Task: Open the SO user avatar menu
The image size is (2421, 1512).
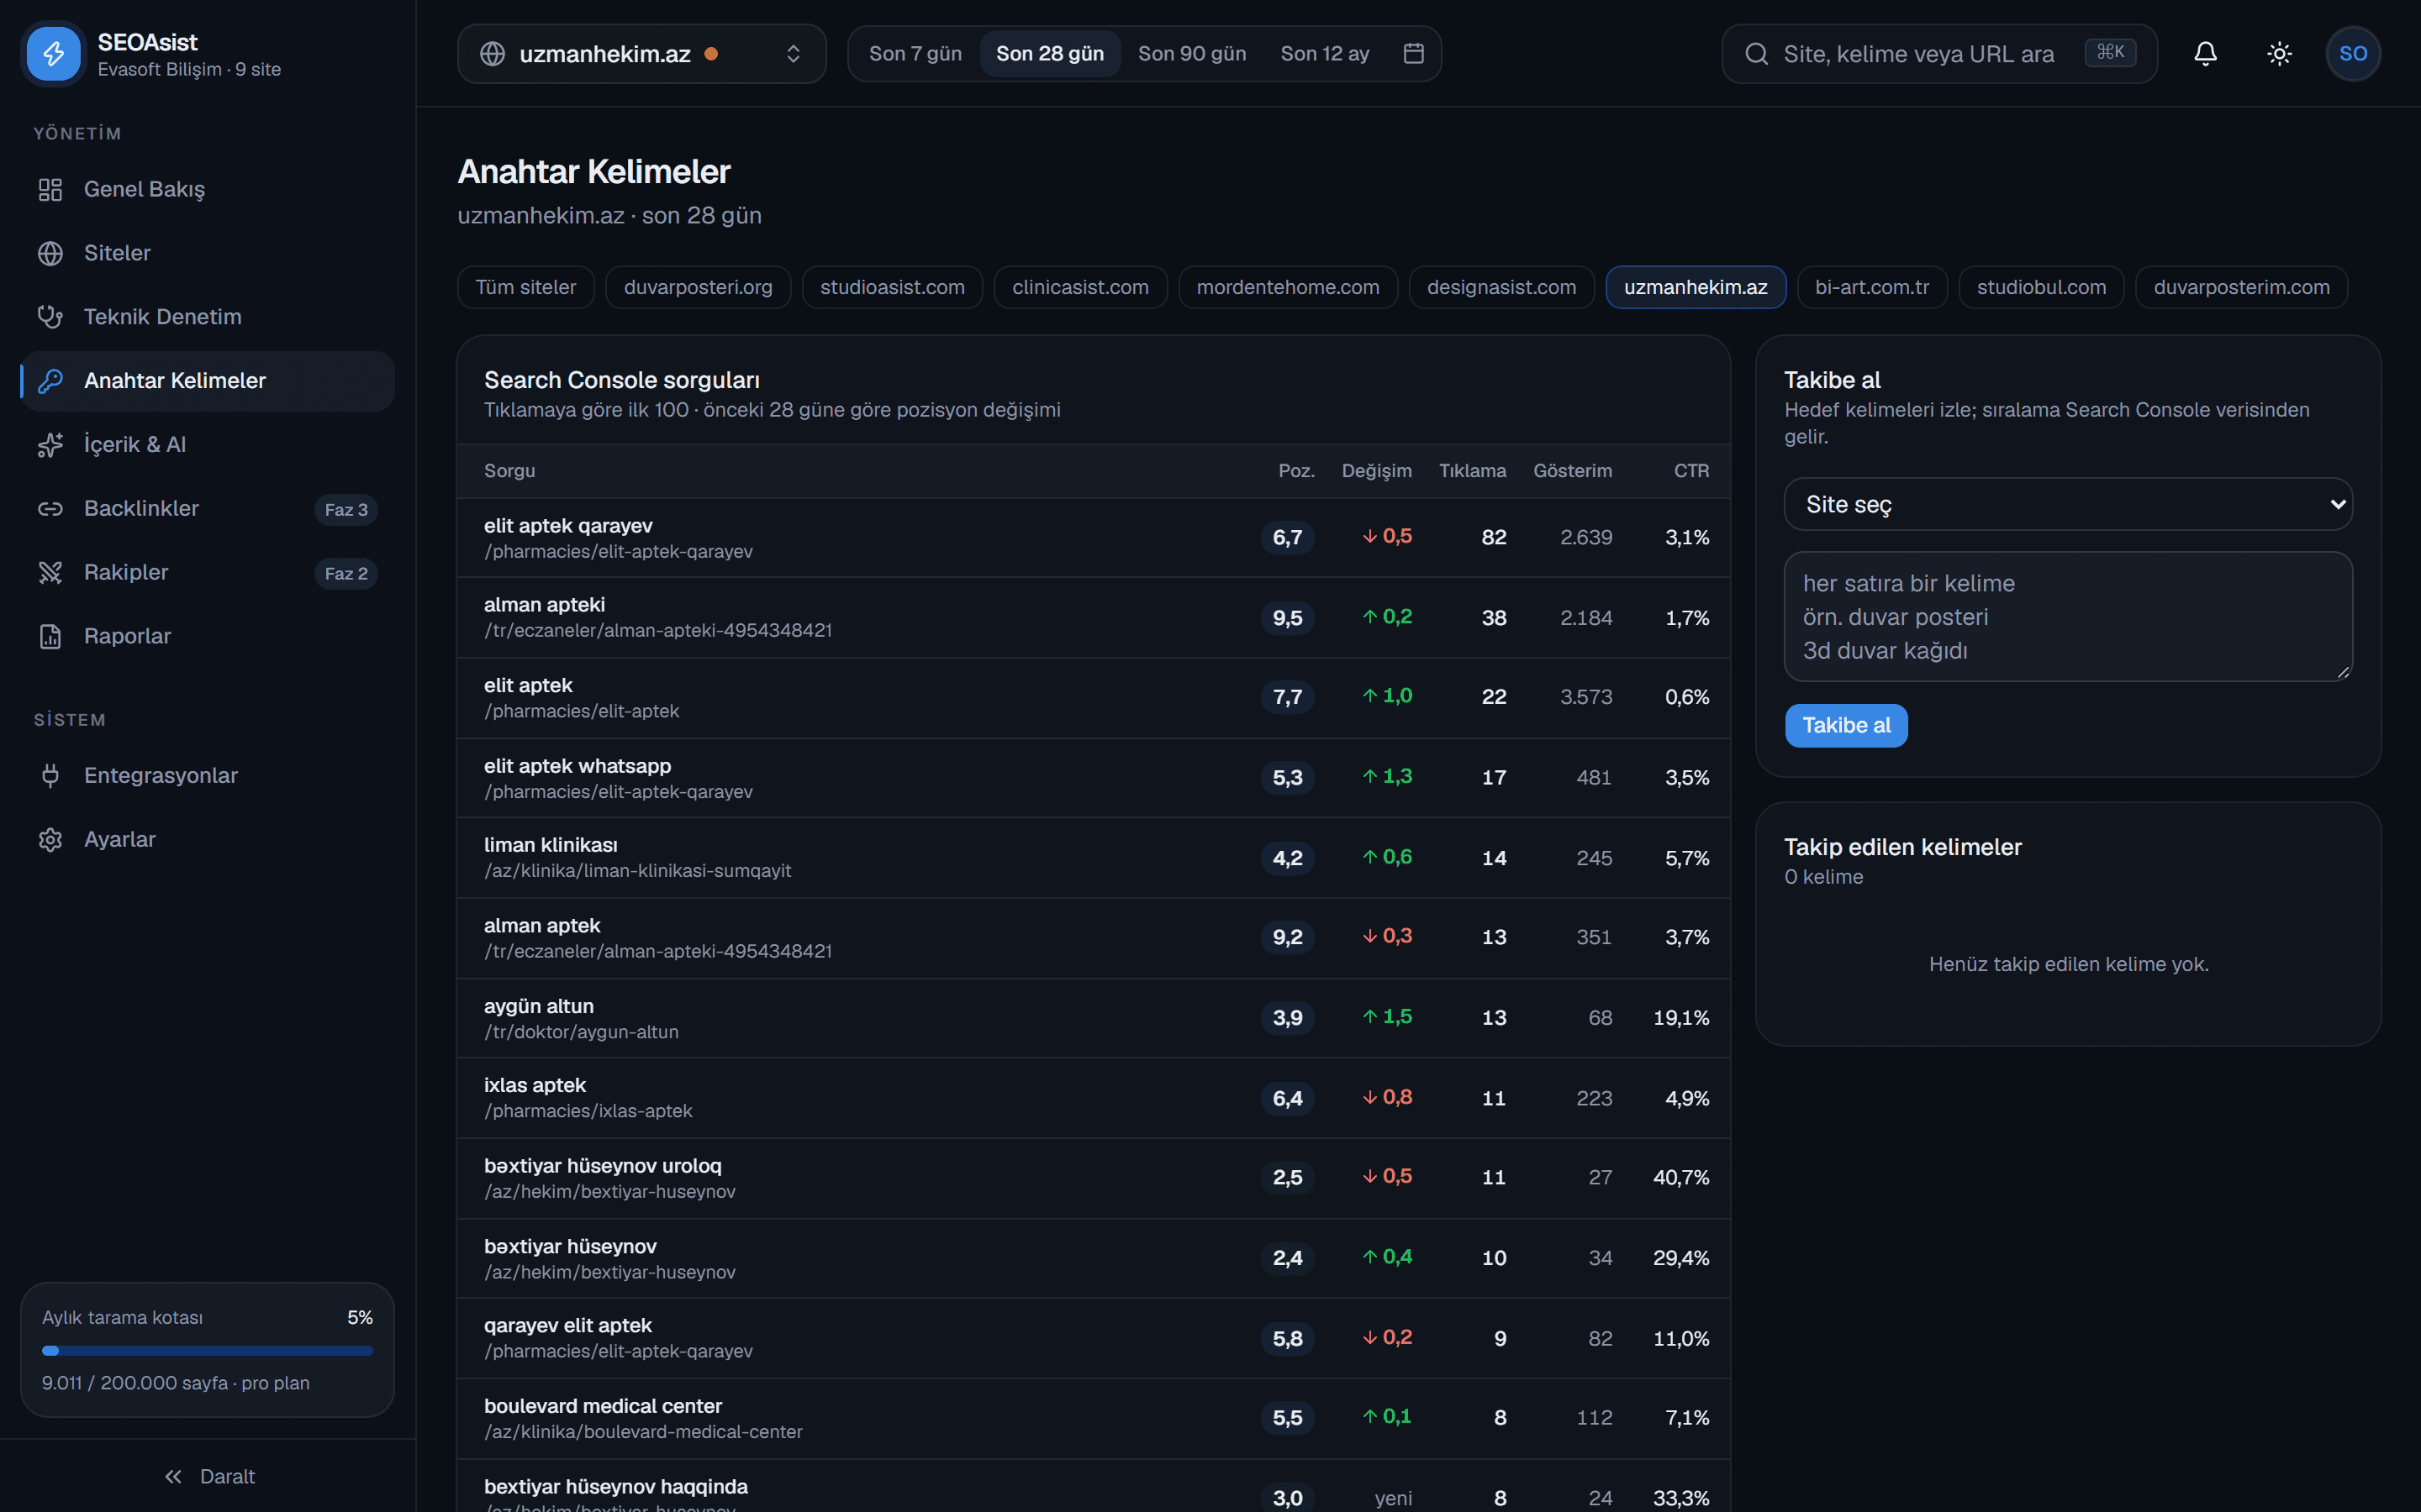Action: pos(2353,53)
